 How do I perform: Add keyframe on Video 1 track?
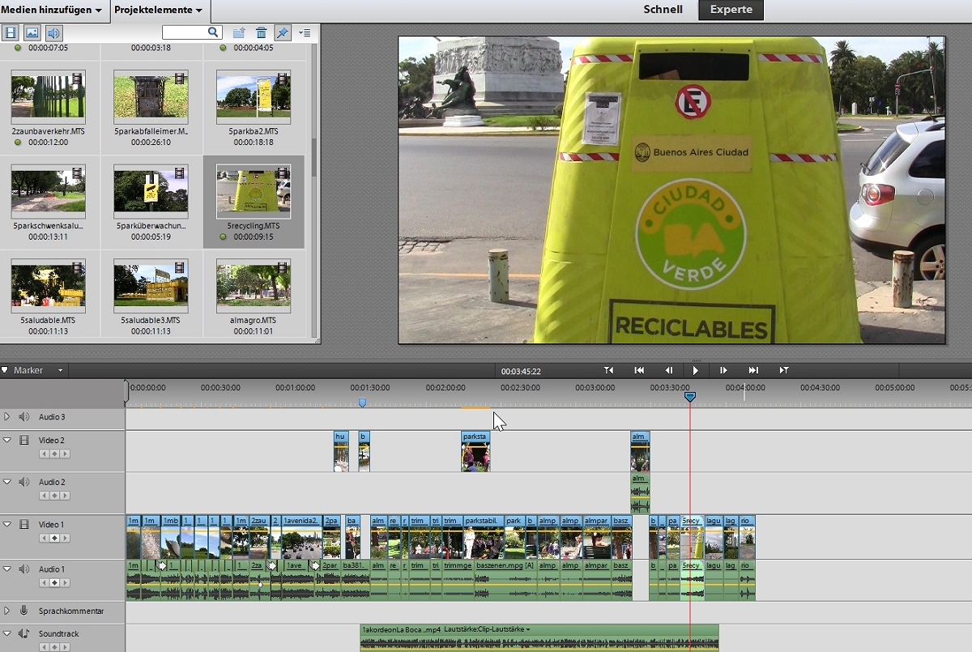pyautogui.click(x=54, y=538)
